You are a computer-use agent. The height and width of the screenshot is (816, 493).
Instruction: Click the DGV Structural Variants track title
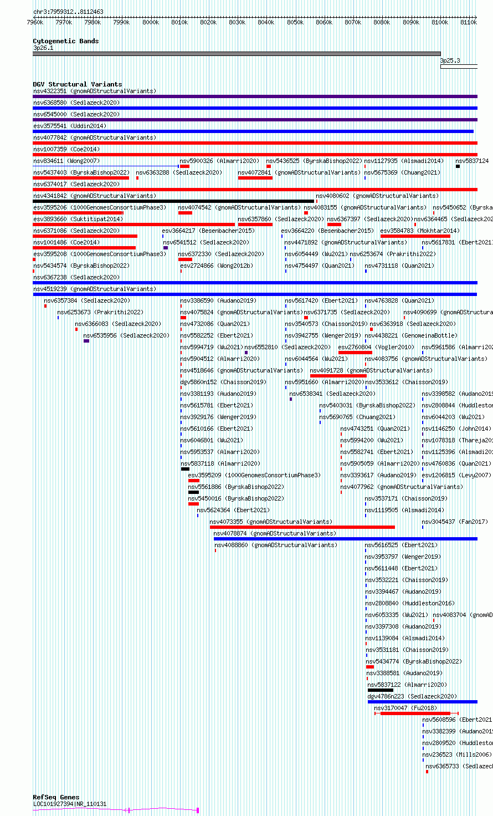(x=77, y=84)
